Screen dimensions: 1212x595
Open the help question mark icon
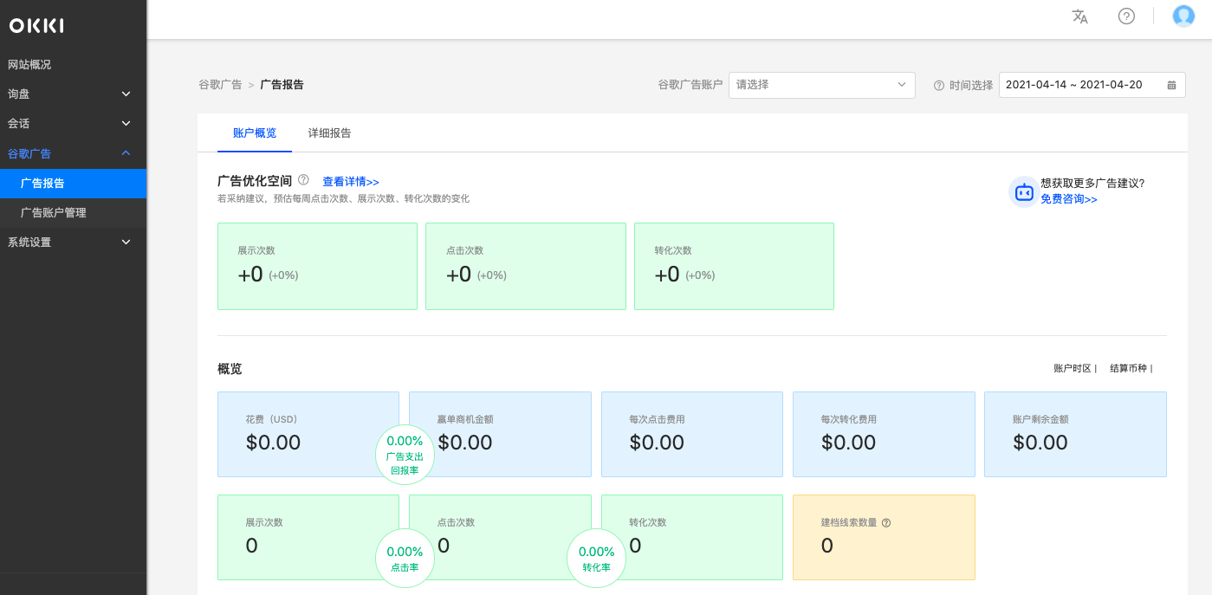tap(1126, 16)
